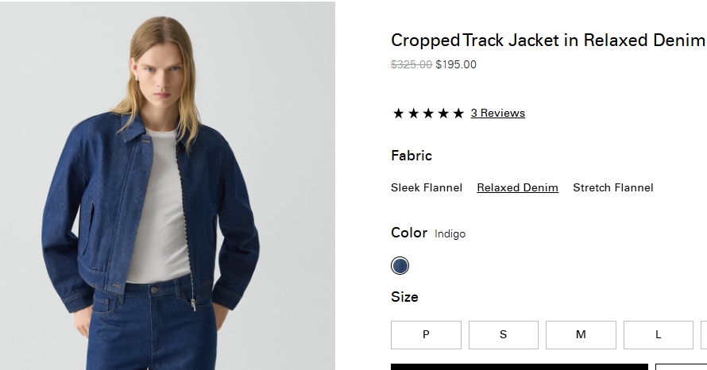Choose size S
The width and height of the screenshot is (707, 370).
click(503, 335)
